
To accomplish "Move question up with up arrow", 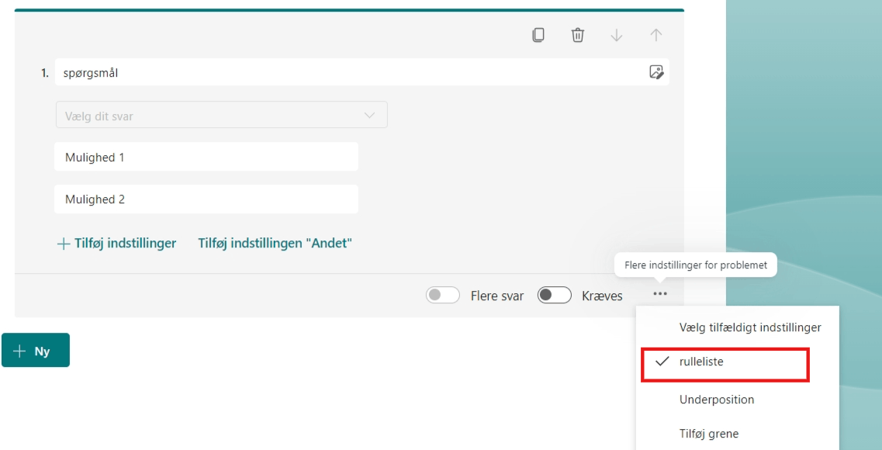I will [655, 35].
